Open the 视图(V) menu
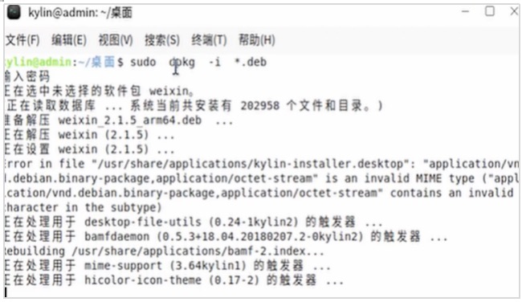This screenshot has height=302, width=522. click(x=116, y=40)
